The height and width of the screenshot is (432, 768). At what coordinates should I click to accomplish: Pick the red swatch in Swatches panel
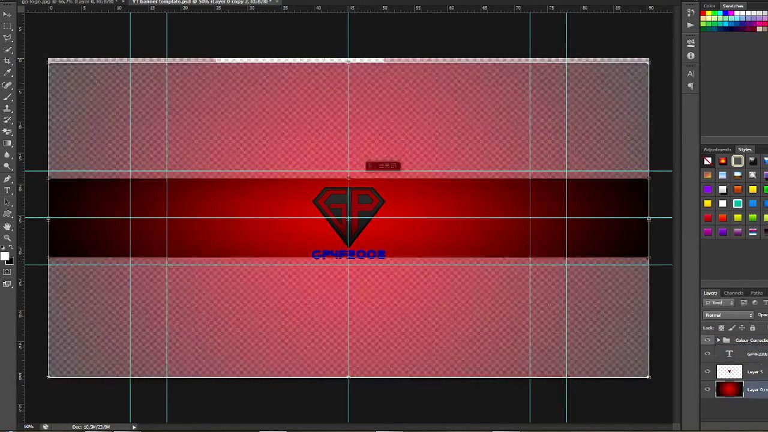(704, 14)
